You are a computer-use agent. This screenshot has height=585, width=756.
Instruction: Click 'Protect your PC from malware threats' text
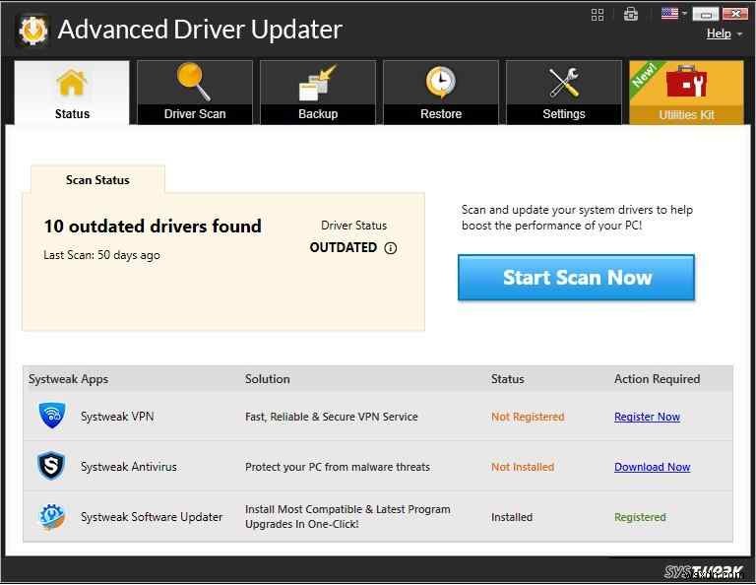coord(338,467)
